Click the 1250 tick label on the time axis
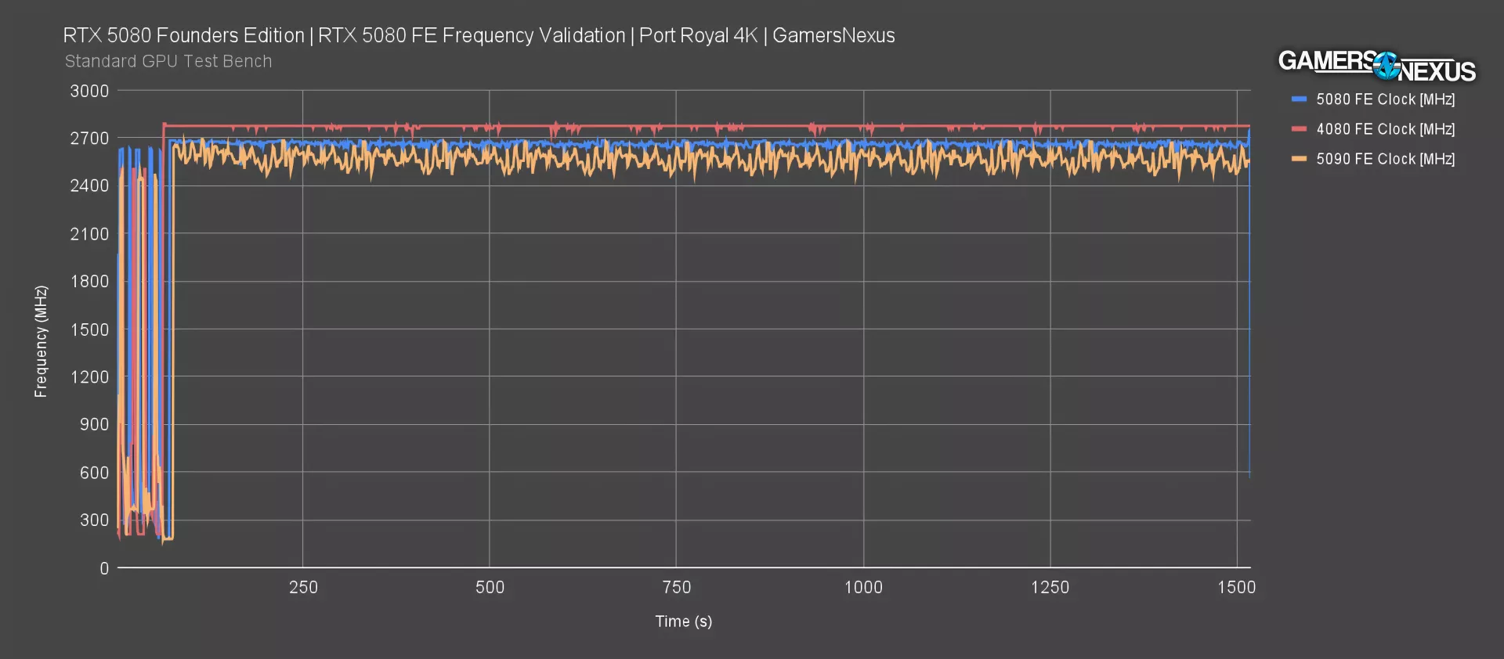This screenshot has width=1504, height=659. tap(1050, 588)
